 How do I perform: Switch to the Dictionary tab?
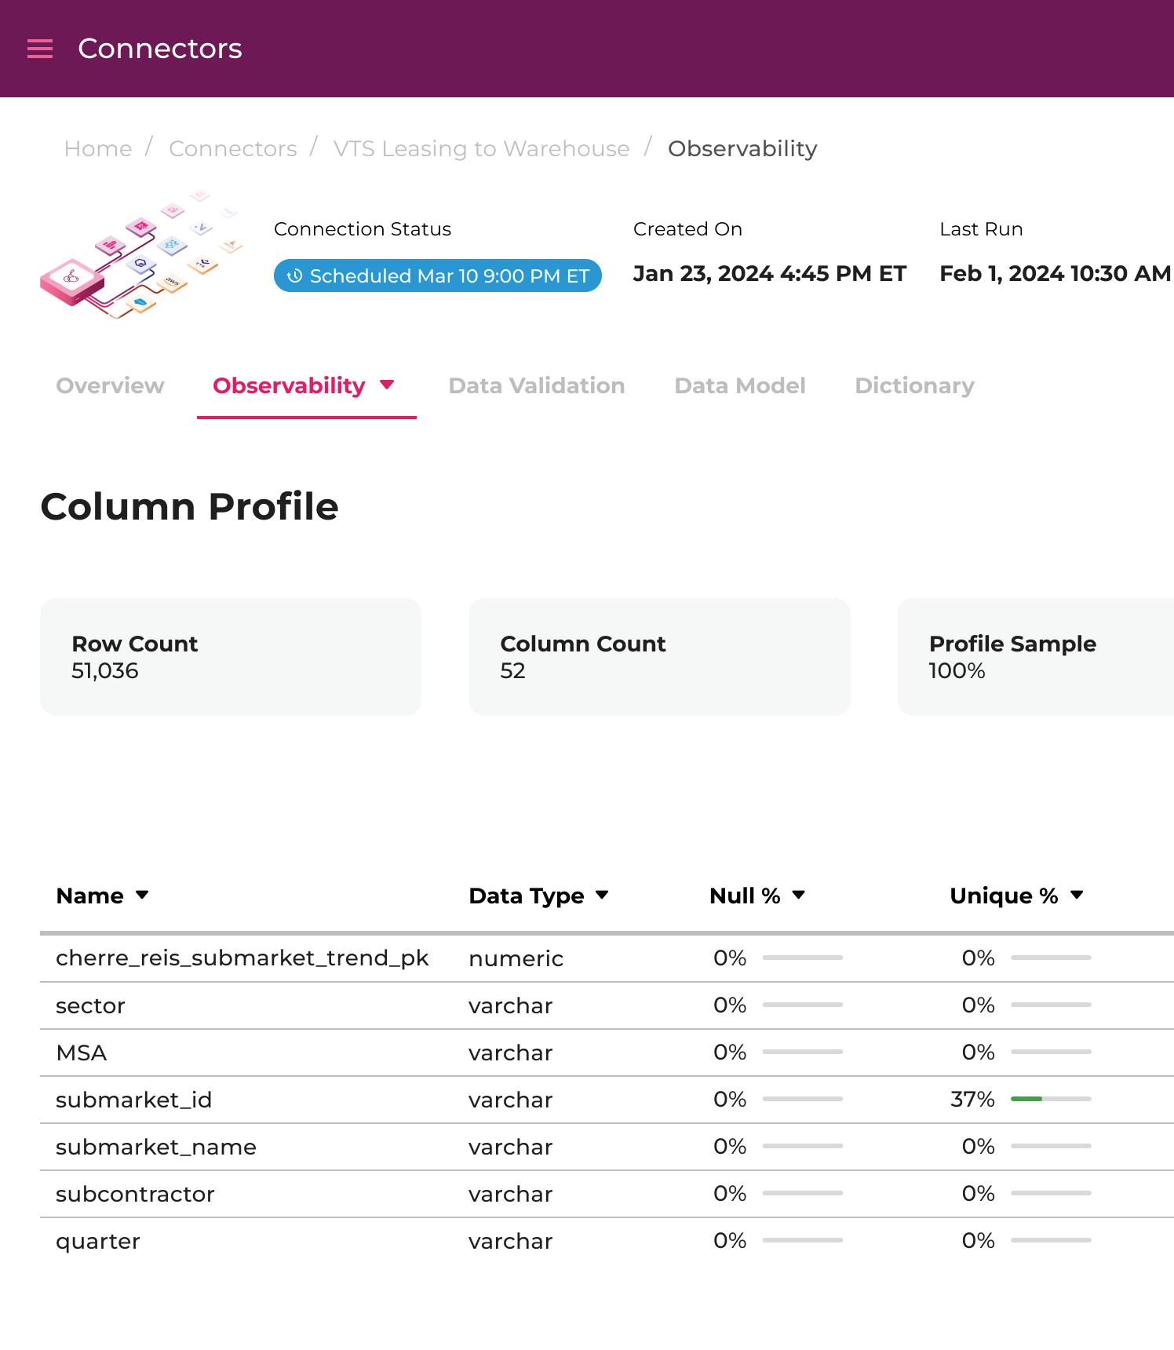pos(914,385)
